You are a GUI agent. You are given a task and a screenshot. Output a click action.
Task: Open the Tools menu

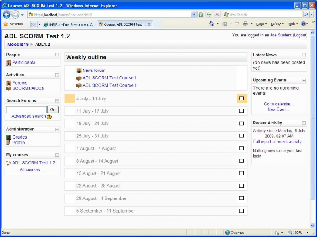tap(292, 24)
